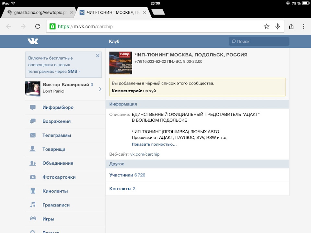Viewport: 311px width, 233px height.
Task: Close the ЧИП-ТЮНИНГ МОСКВА tab
Action: pyautogui.click(x=144, y=13)
